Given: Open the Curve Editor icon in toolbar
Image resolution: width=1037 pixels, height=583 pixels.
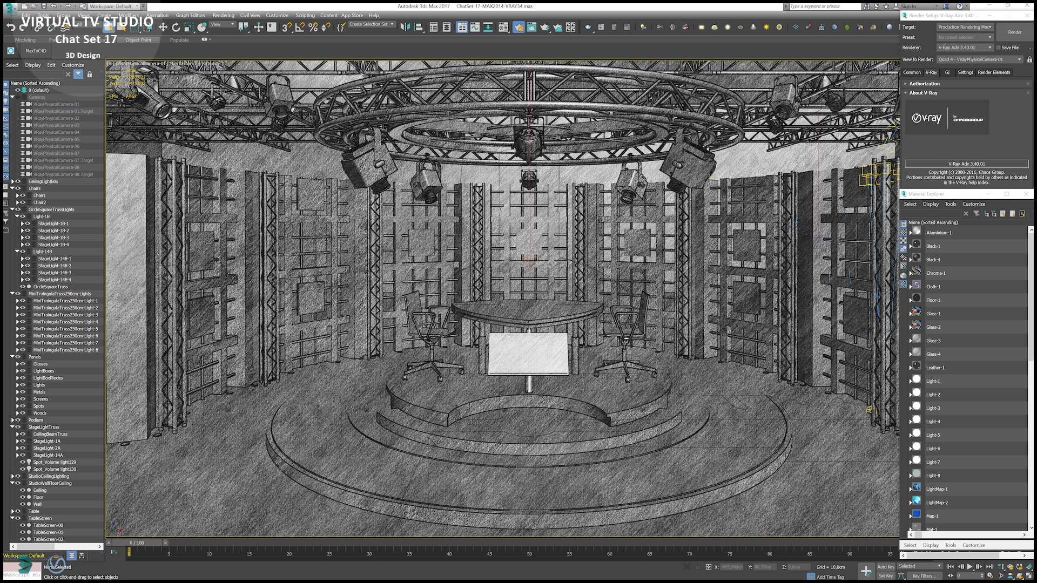Looking at the screenshot, I should [475, 27].
